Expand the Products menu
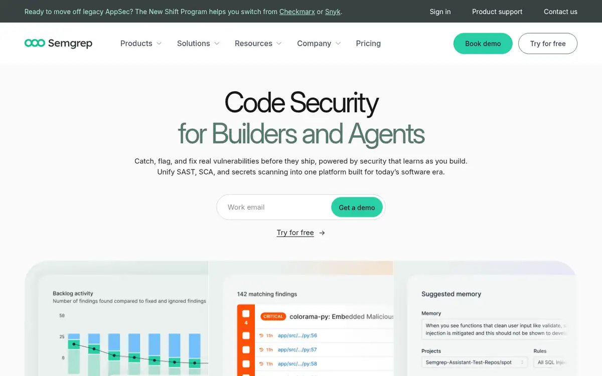 coord(141,44)
